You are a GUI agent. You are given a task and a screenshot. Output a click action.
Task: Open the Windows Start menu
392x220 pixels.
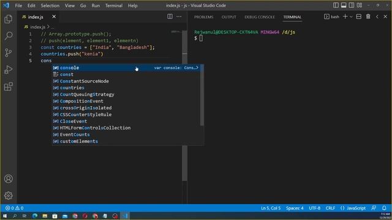click(5, 216)
